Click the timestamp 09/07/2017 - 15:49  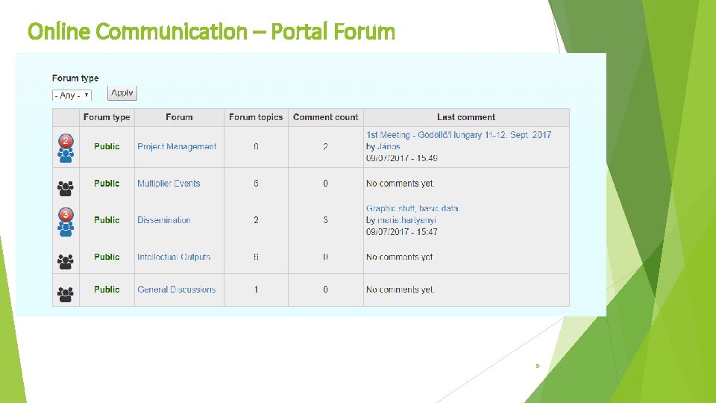click(x=402, y=158)
